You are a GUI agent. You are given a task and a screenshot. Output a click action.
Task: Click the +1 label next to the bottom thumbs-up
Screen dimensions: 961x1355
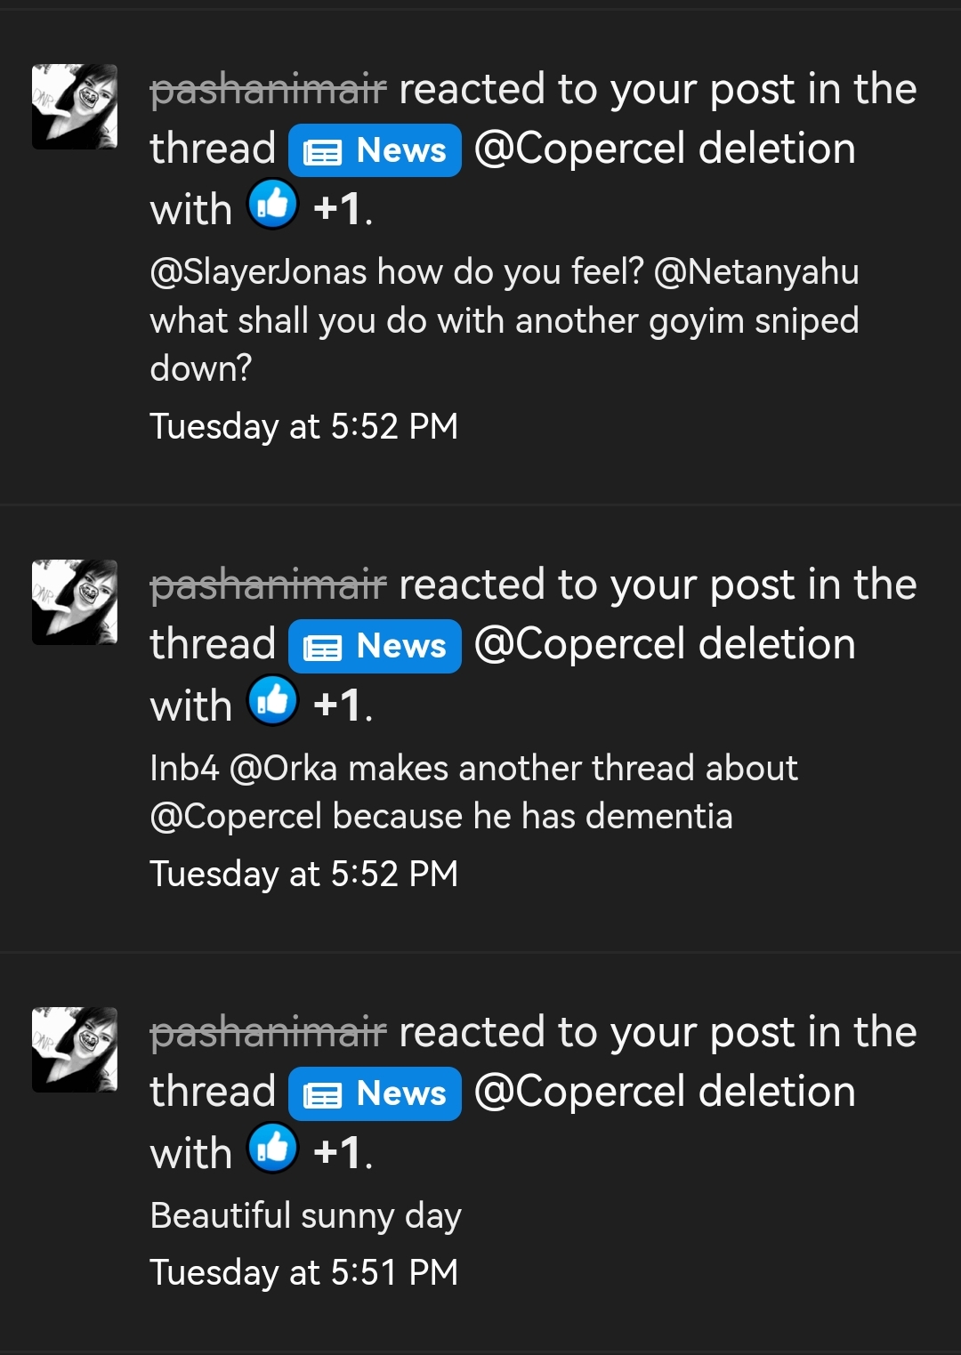pos(336,1152)
